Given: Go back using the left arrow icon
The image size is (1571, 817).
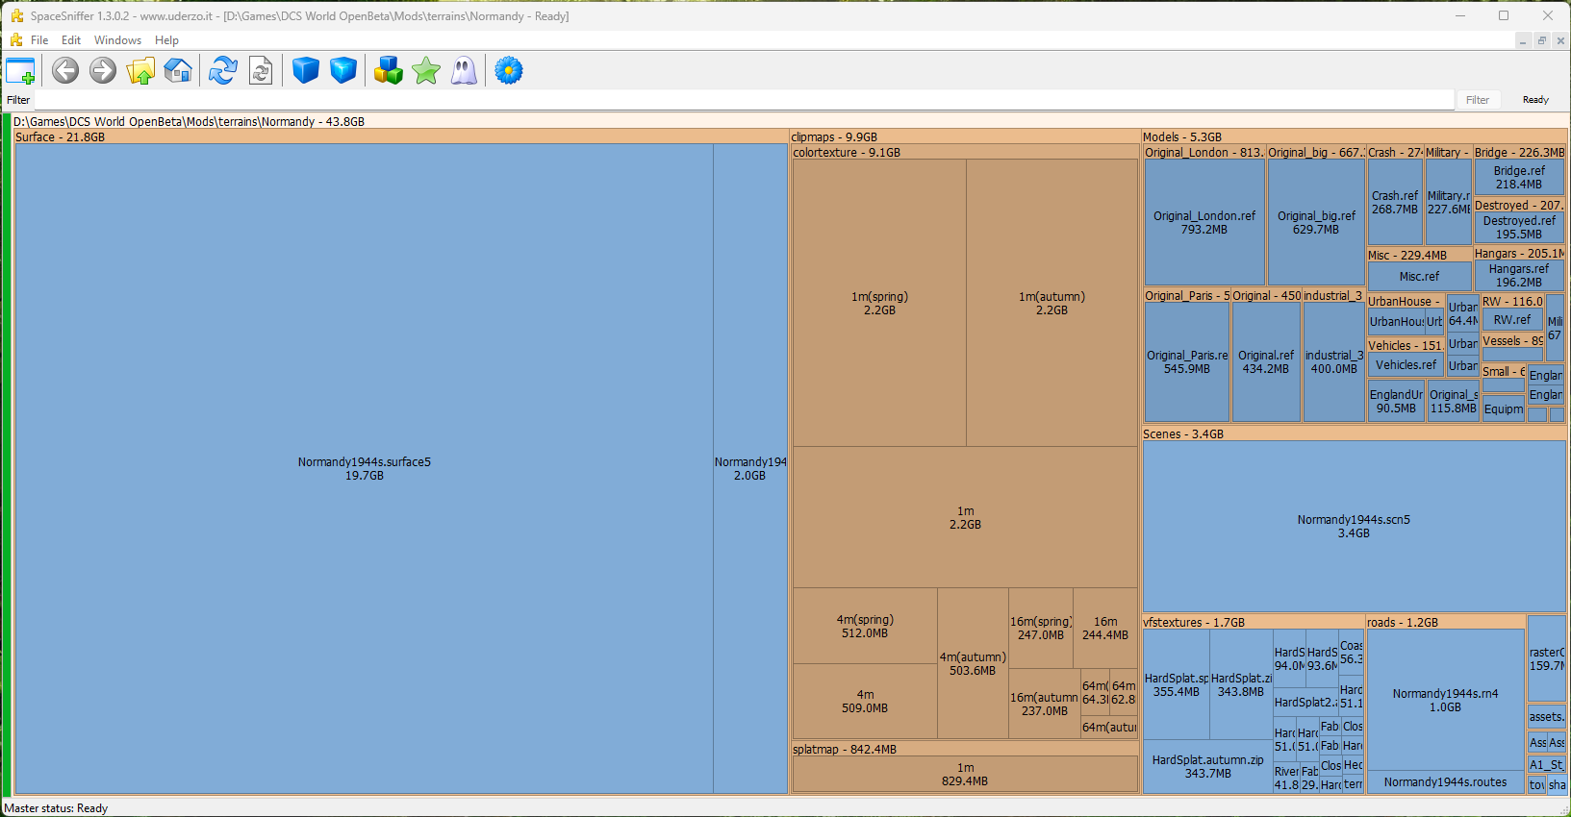Looking at the screenshot, I should point(65,70).
